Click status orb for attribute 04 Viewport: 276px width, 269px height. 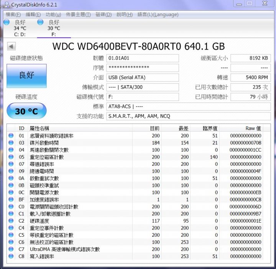[x=11, y=150]
